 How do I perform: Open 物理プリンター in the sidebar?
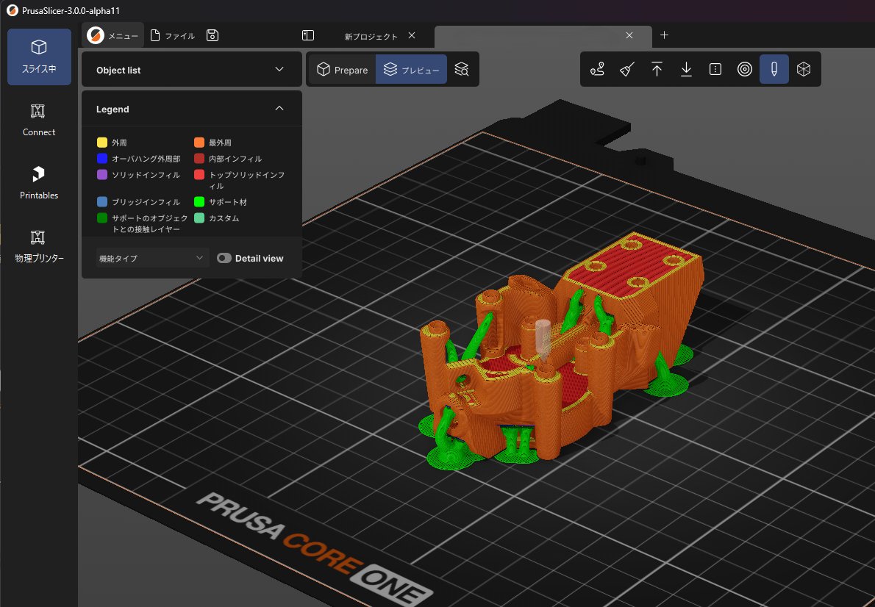[x=39, y=246]
